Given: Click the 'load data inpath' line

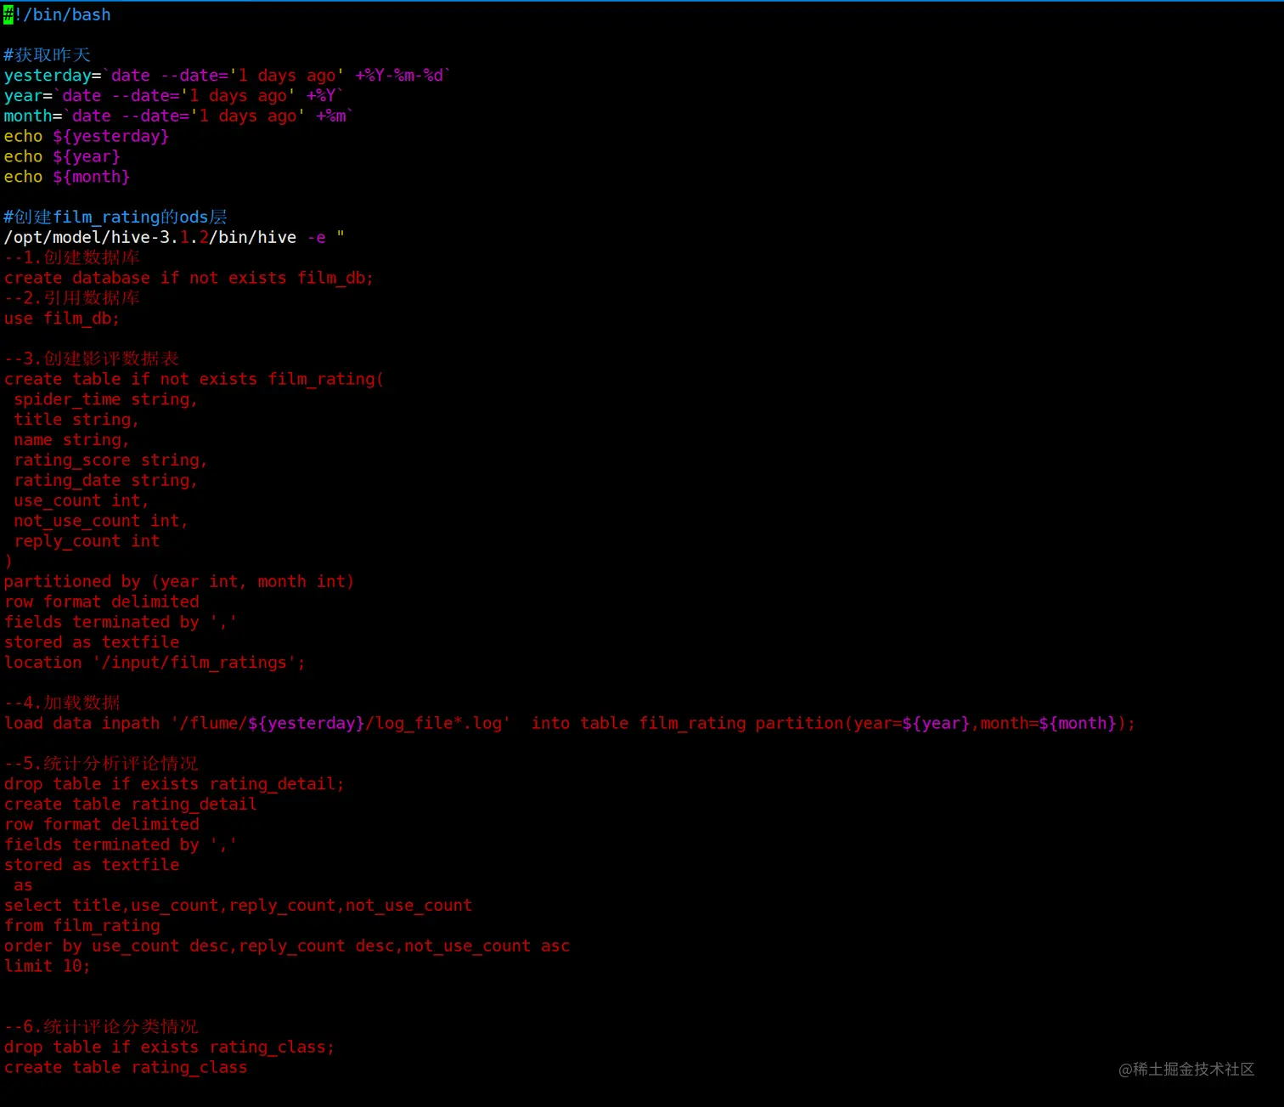Looking at the screenshot, I should [569, 724].
